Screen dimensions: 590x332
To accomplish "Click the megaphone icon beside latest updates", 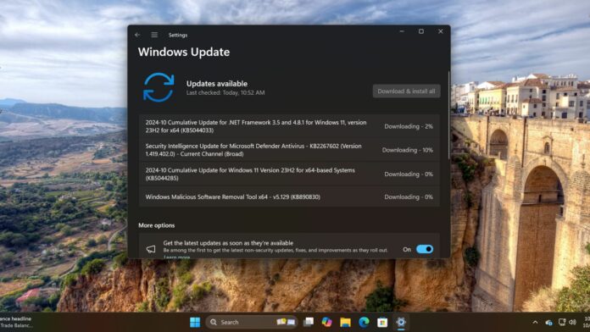I will coord(151,249).
